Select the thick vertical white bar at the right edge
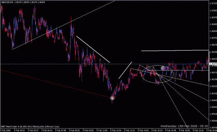The height and width of the screenshot is (132, 217). [209, 66]
